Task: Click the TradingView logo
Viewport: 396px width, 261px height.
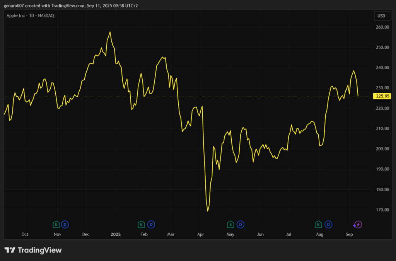Action: click(x=33, y=250)
